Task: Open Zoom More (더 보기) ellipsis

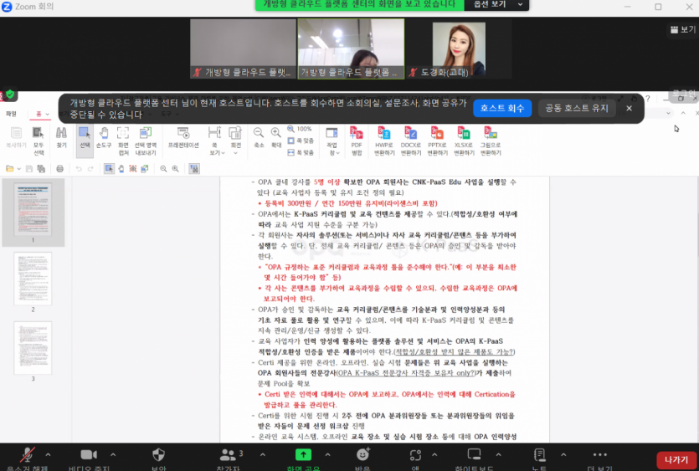Action: (x=600, y=458)
